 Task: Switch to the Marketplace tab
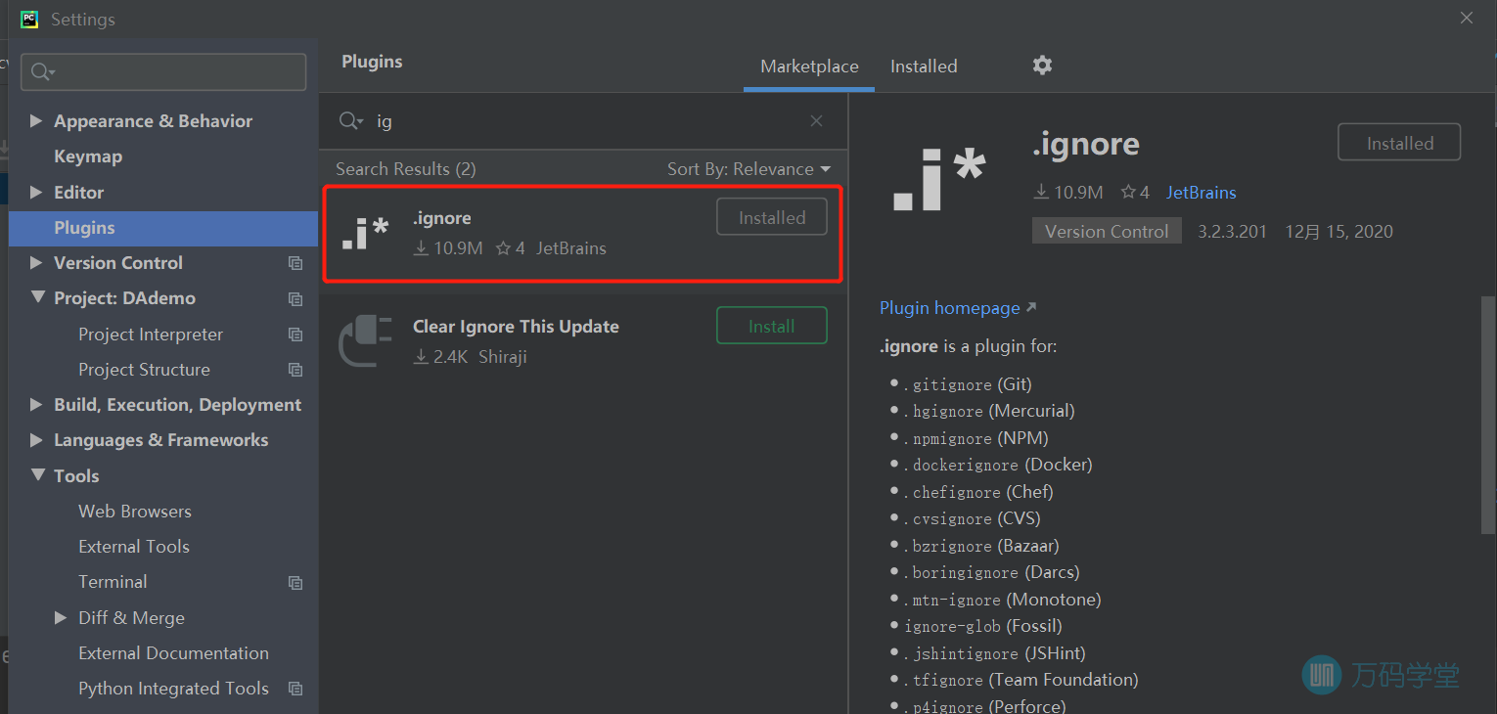click(809, 67)
